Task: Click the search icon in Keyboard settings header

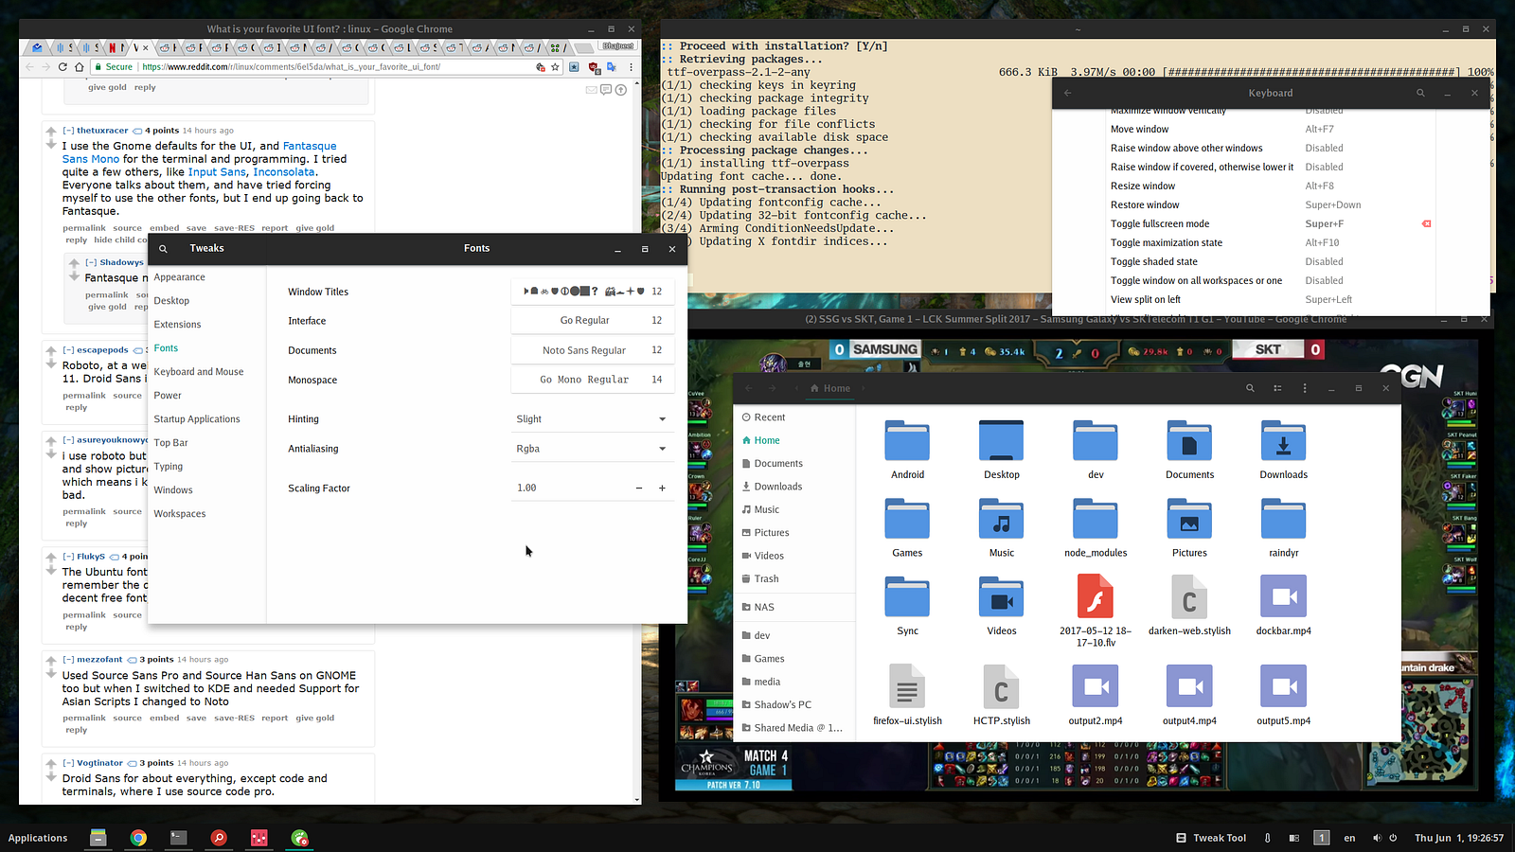Action: point(1420,93)
